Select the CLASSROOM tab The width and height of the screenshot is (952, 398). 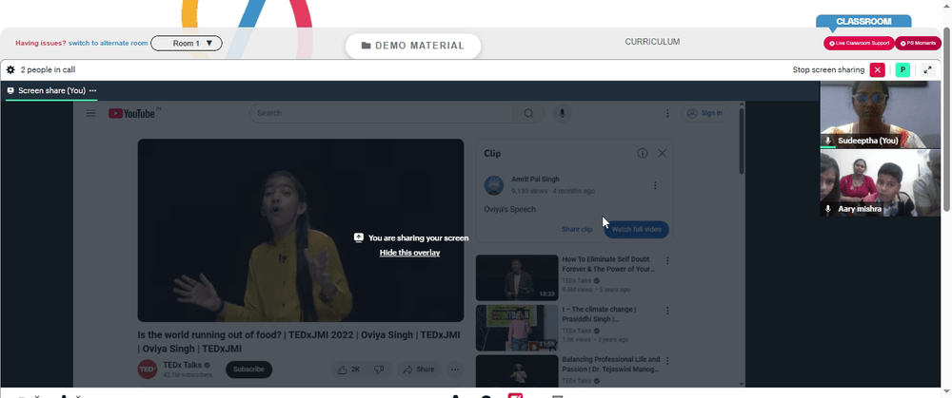pyautogui.click(x=863, y=21)
